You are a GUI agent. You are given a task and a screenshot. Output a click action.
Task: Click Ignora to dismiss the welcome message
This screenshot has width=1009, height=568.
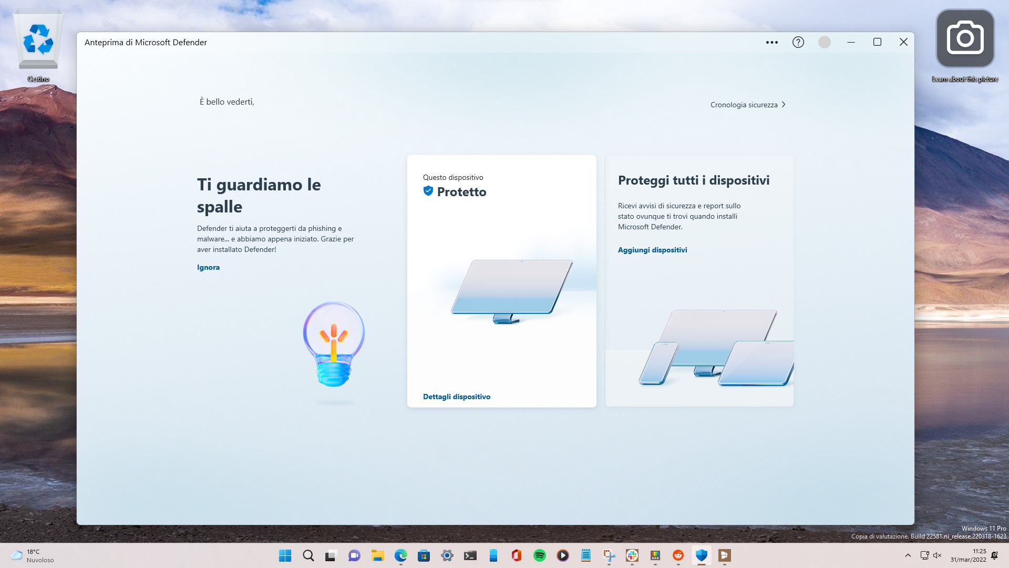point(208,267)
